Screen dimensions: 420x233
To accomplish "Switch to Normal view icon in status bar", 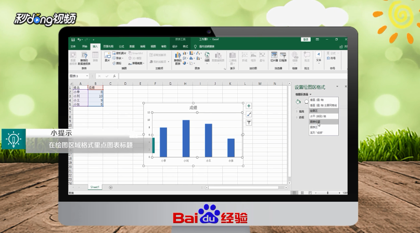I will 295,193.
